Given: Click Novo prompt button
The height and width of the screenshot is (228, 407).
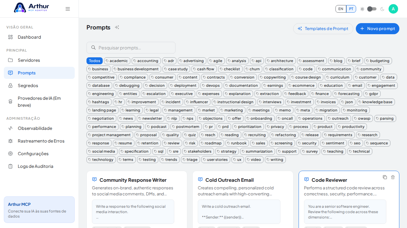Looking at the screenshot, I should [x=377, y=28].
